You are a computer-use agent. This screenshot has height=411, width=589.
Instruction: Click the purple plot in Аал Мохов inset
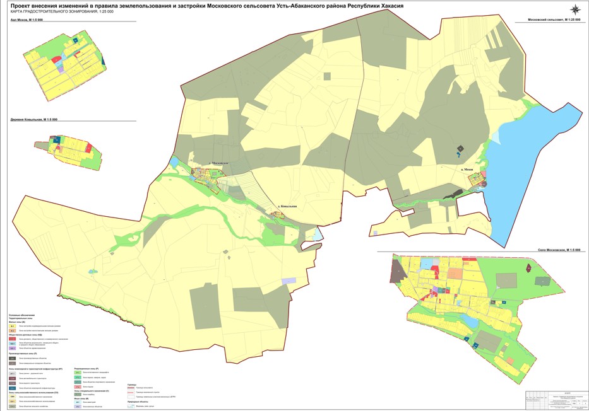click(x=62, y=69)
